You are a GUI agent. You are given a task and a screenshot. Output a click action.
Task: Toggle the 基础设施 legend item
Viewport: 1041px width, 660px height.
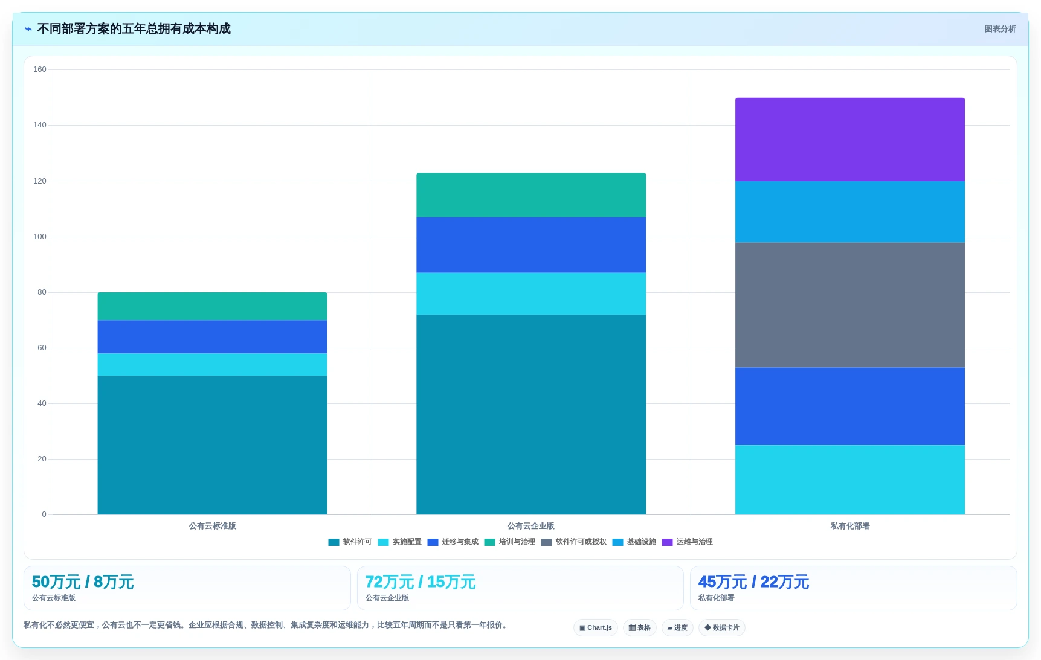pos(634,542)
